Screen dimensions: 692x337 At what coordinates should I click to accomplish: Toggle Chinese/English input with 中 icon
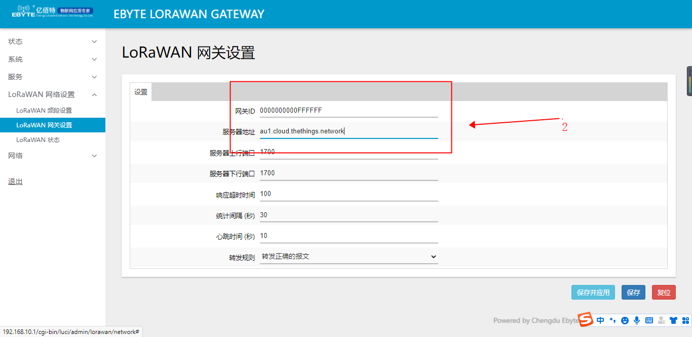(x=600, y=320)
